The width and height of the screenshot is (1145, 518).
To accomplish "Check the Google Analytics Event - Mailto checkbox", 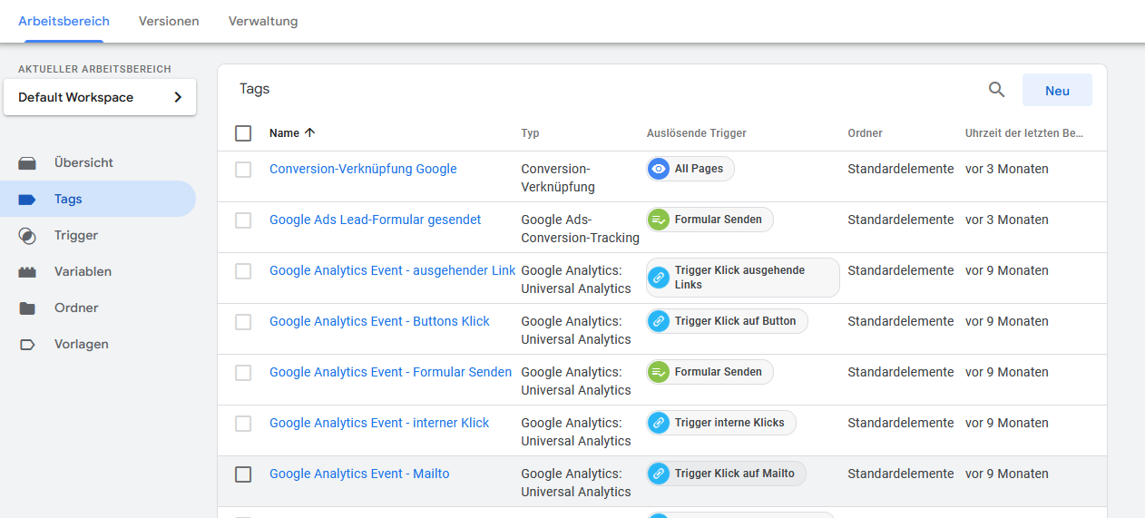I will coord(243,474).
